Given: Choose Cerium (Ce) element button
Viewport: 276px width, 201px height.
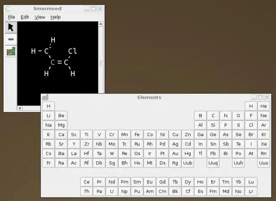Looking at the screenshot, I should click(86, 182).
